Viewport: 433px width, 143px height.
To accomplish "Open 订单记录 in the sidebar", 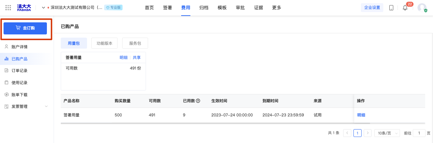I will point(20,71).
